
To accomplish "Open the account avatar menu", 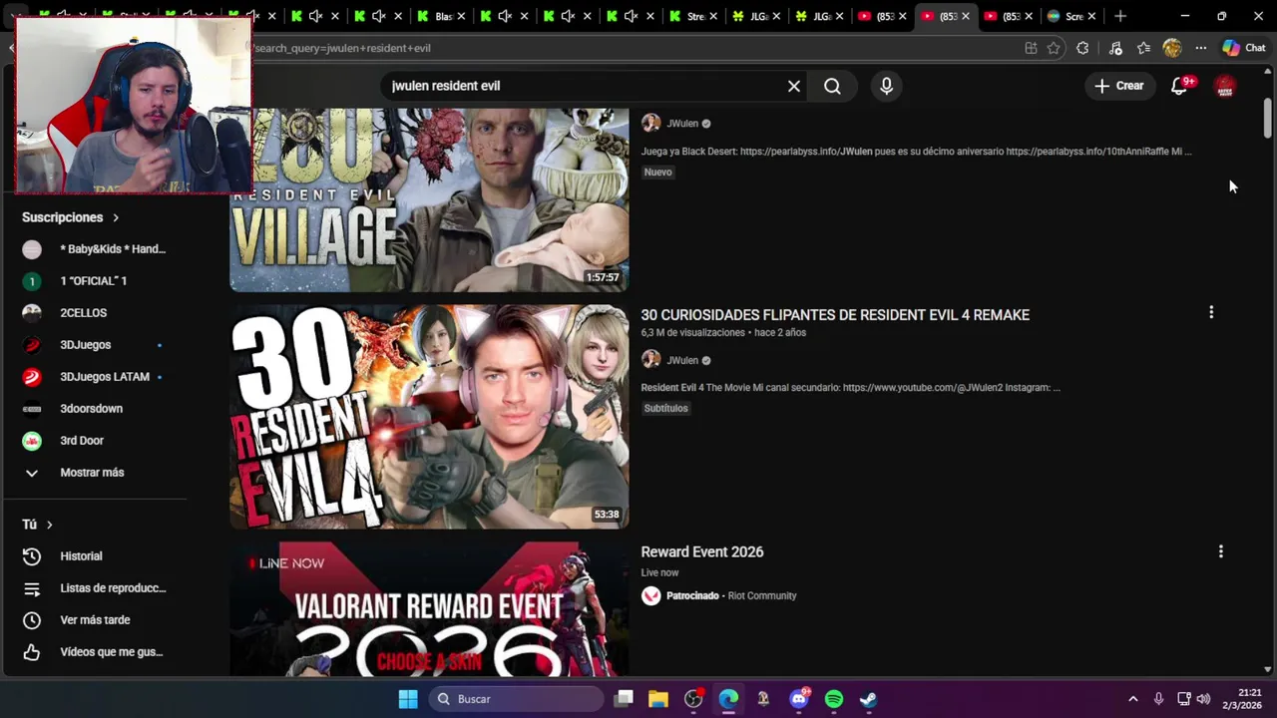I will [1225, 86].
